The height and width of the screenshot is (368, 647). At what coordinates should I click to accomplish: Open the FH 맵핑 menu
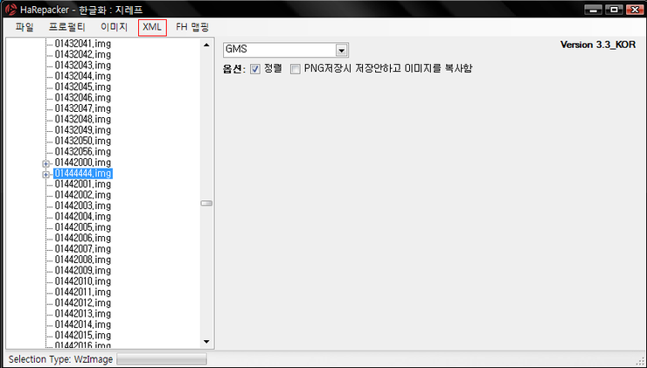192,28
